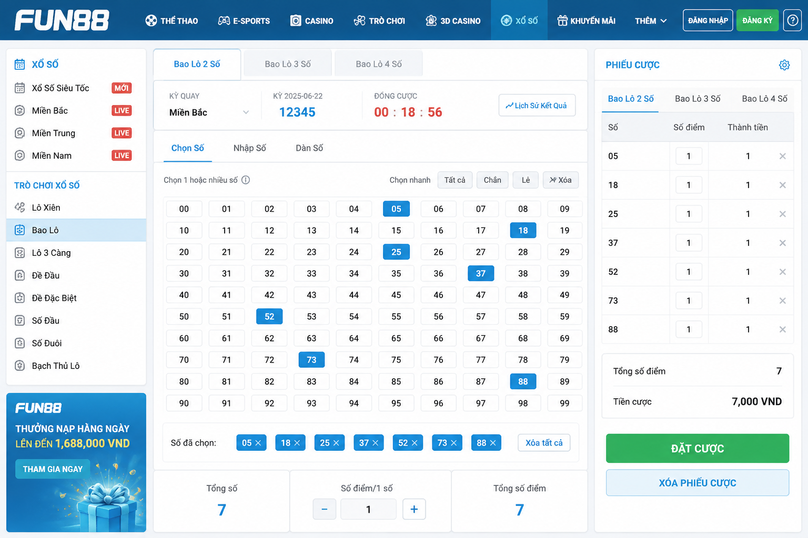The height and width of the screenshot is (538, 808).
Task: Remove number 05 from bet slip
Action: coord(783,156)
